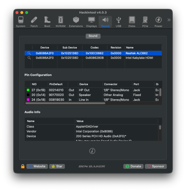Select the Sound toolbar icon
Image resolution: width=186 pixels, height=191 pixels.
pyautogui.click(x=105, y=22)
